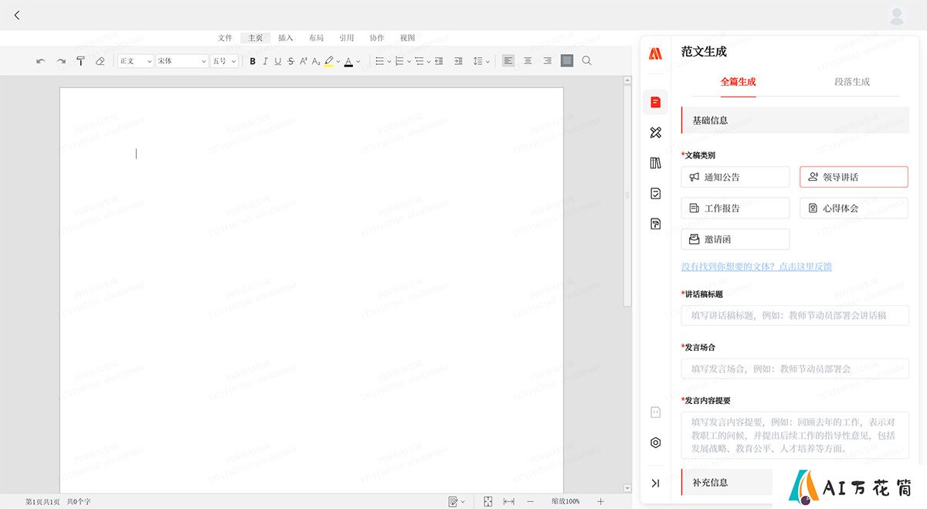Screen dimensions: 927x509
Task: Click the fit-width icon in status bar
Action: 509,501
